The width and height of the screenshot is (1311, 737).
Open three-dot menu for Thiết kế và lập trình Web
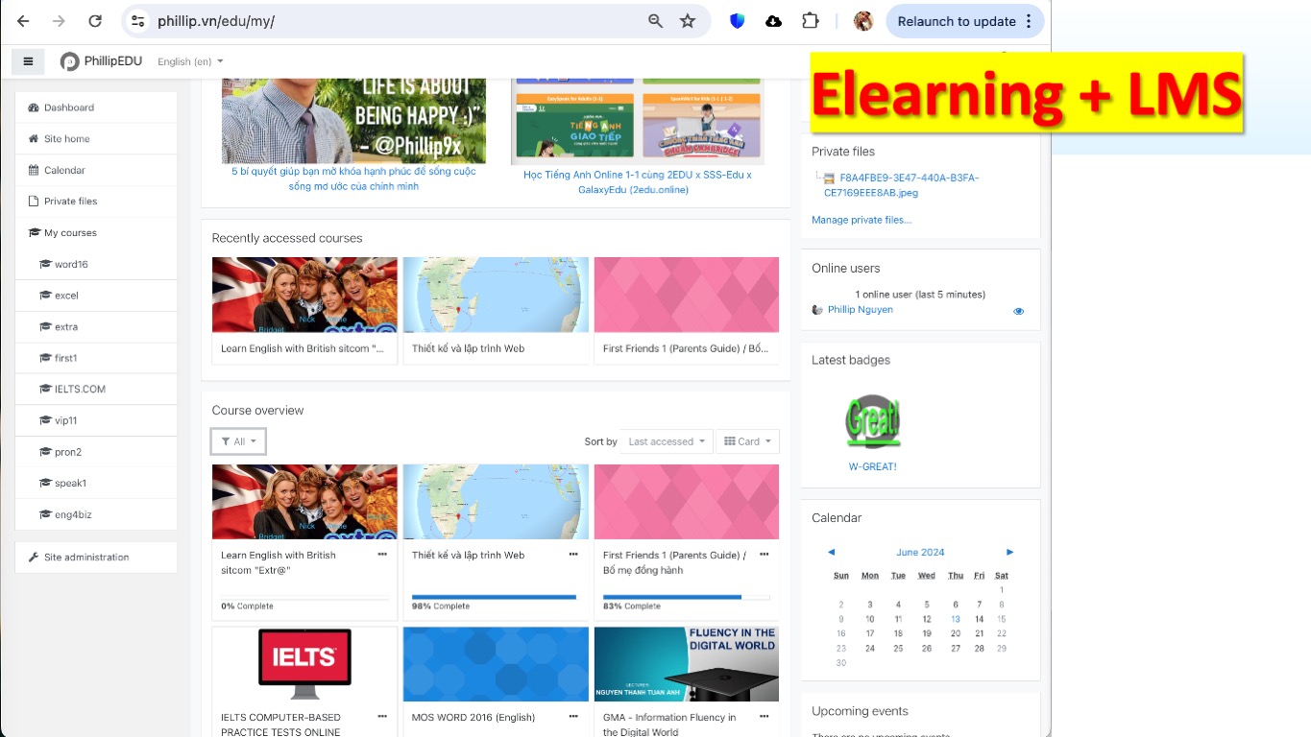573,555
